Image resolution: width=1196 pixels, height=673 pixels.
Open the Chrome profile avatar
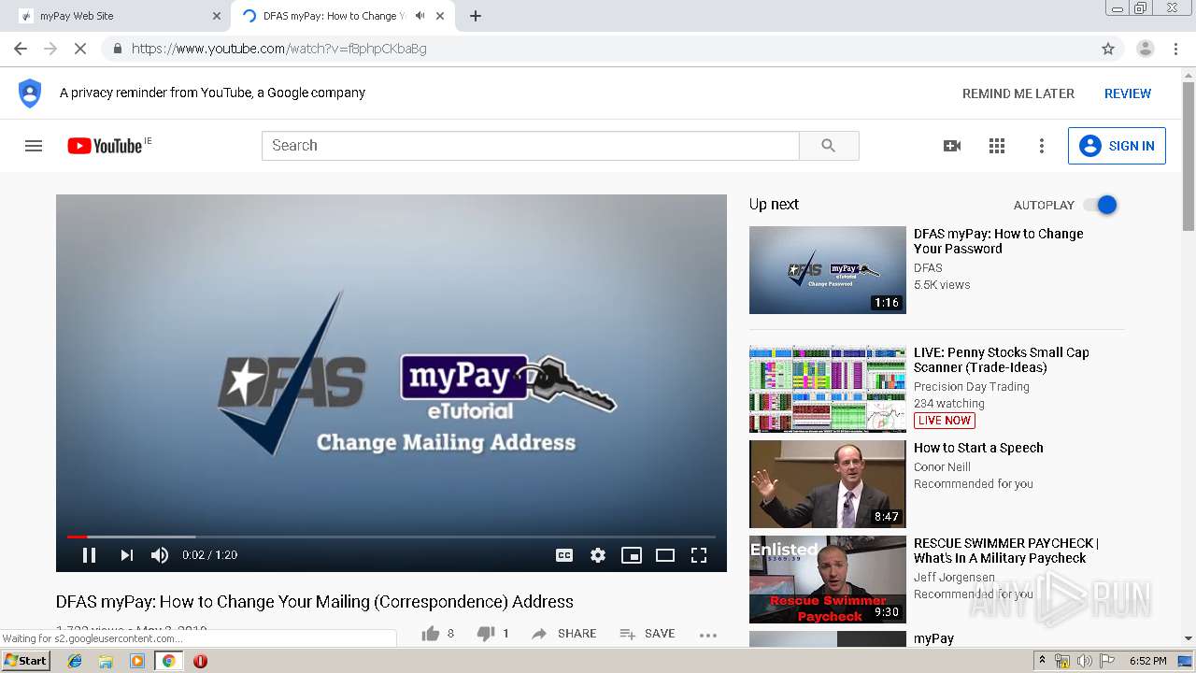pos(1145,49)
